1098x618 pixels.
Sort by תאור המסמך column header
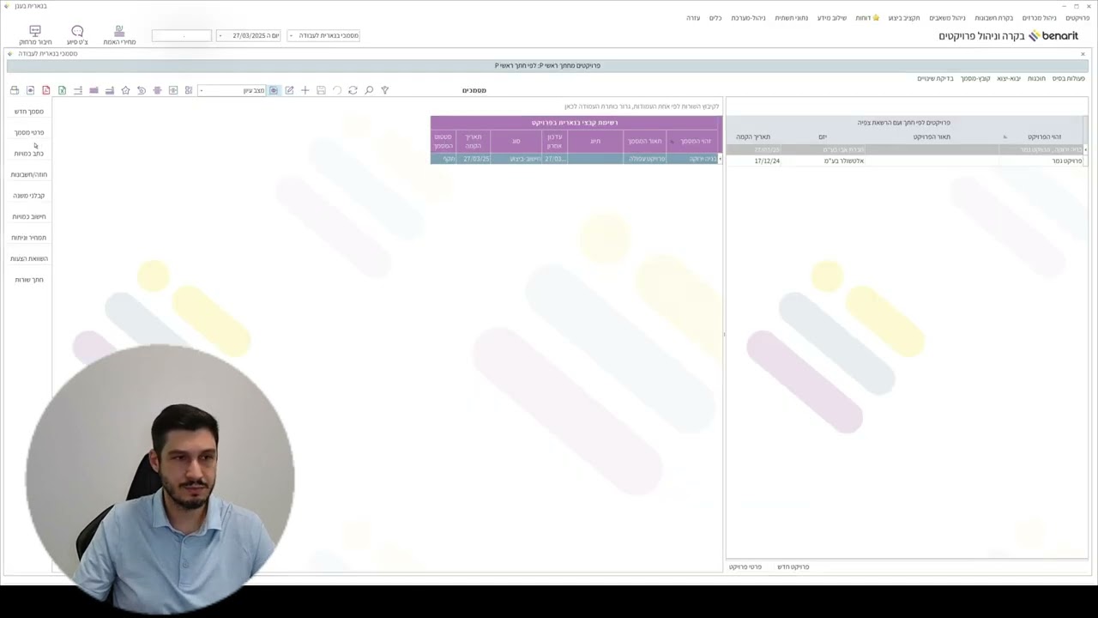click(x=645, y=141)
